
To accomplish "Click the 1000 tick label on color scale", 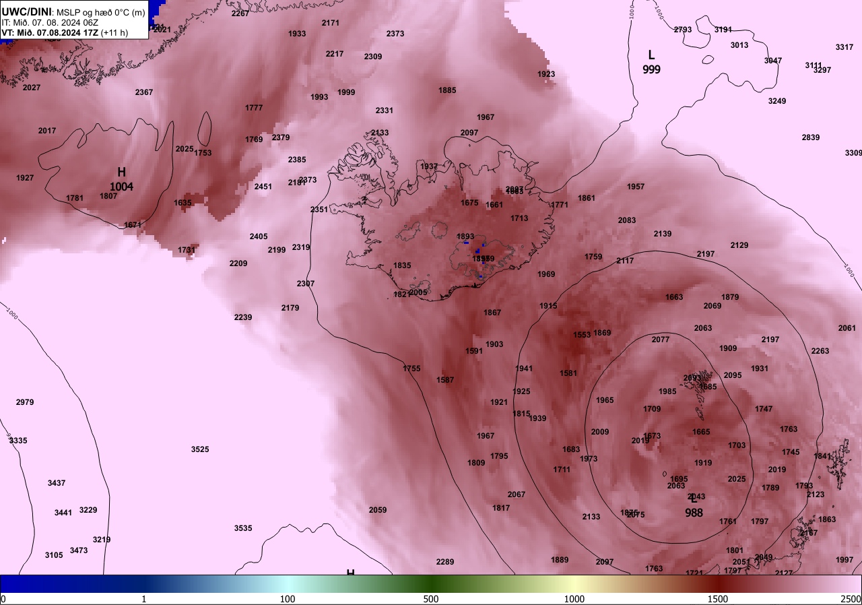I will pyautogui.click(x=574, y=599).
